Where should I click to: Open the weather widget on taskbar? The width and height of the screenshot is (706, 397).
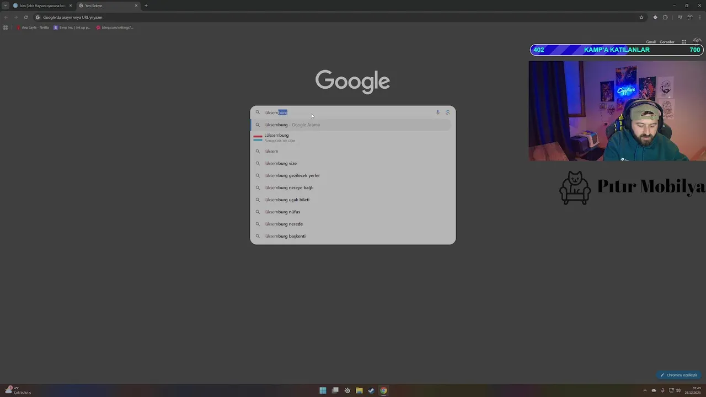pos(18,390)
